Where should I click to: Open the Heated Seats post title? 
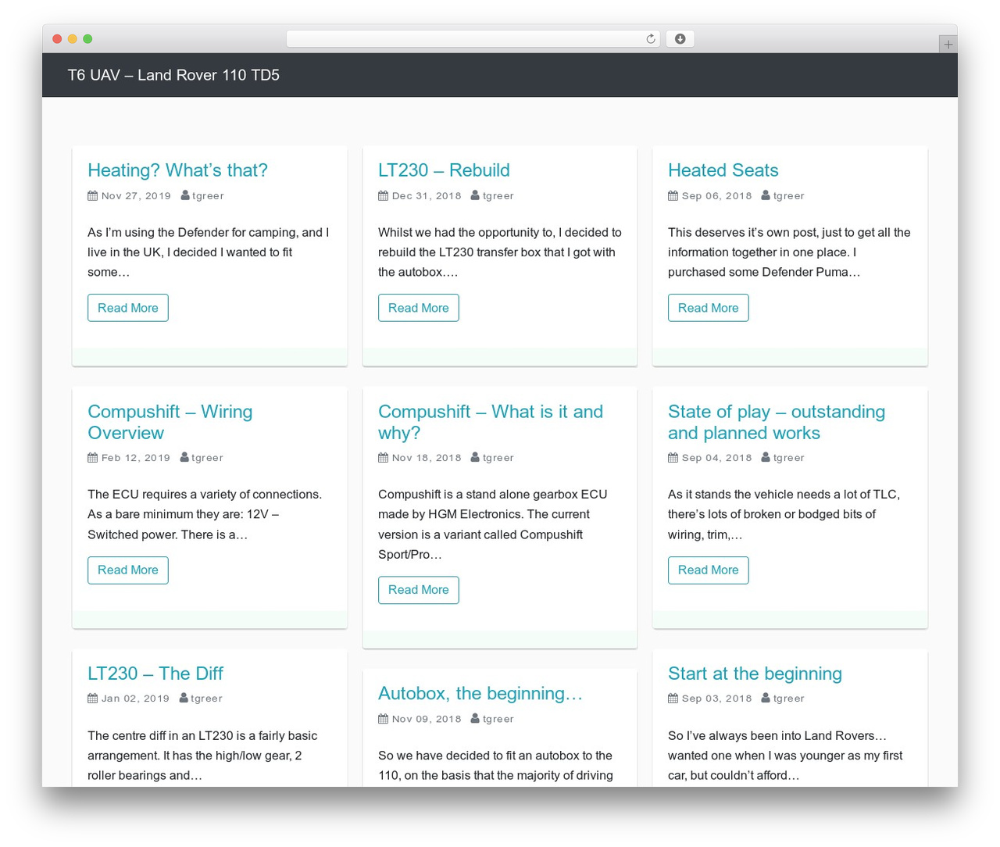pyautogui.click(x=723, y=170)
